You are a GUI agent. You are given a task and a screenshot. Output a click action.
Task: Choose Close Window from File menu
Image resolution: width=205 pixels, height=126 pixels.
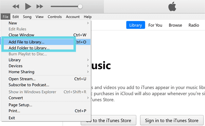[x=46, y=35]
